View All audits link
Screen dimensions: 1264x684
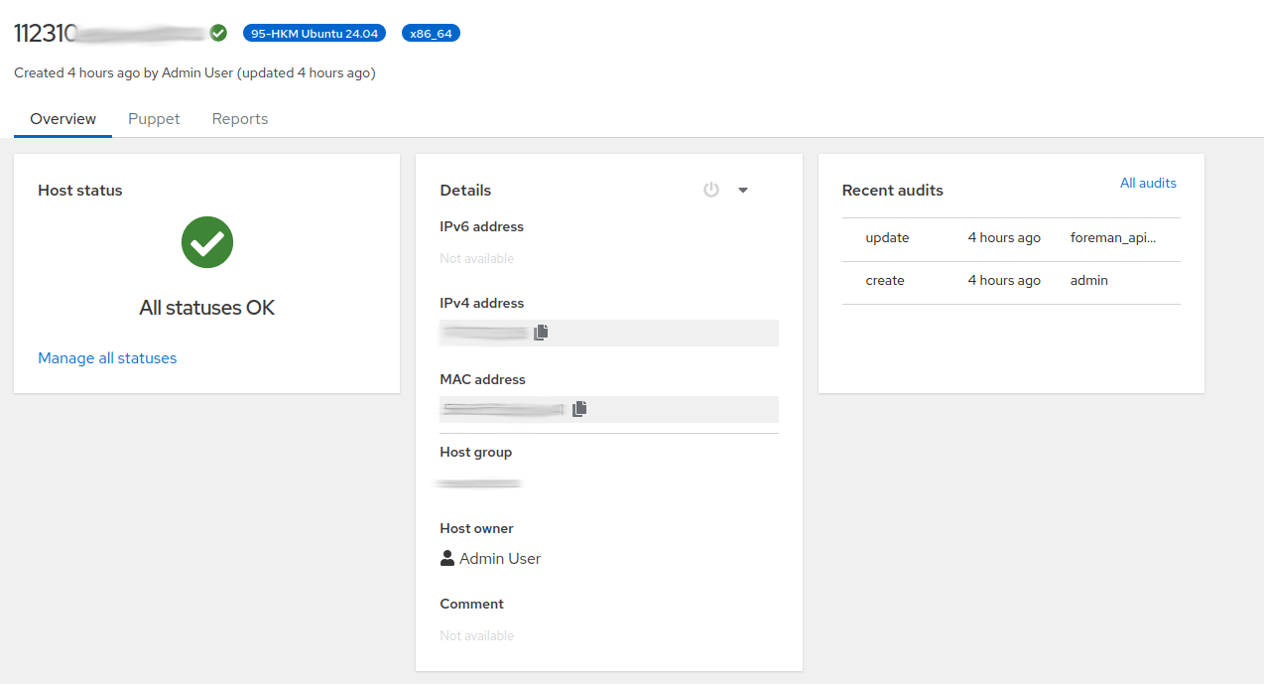tap(1148, 184)
